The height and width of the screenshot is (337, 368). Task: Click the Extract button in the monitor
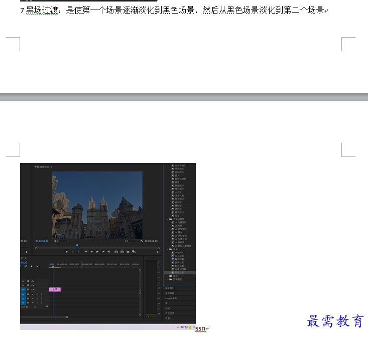[x=122, y=252]
